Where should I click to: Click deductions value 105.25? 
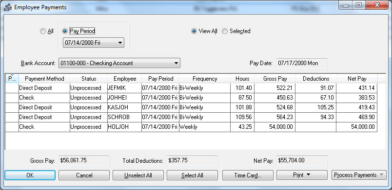pyautogui.click(x=316, y=107)
